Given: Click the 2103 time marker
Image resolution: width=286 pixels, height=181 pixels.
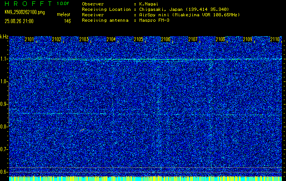Looking at the screenshot, I should [84, 39].
